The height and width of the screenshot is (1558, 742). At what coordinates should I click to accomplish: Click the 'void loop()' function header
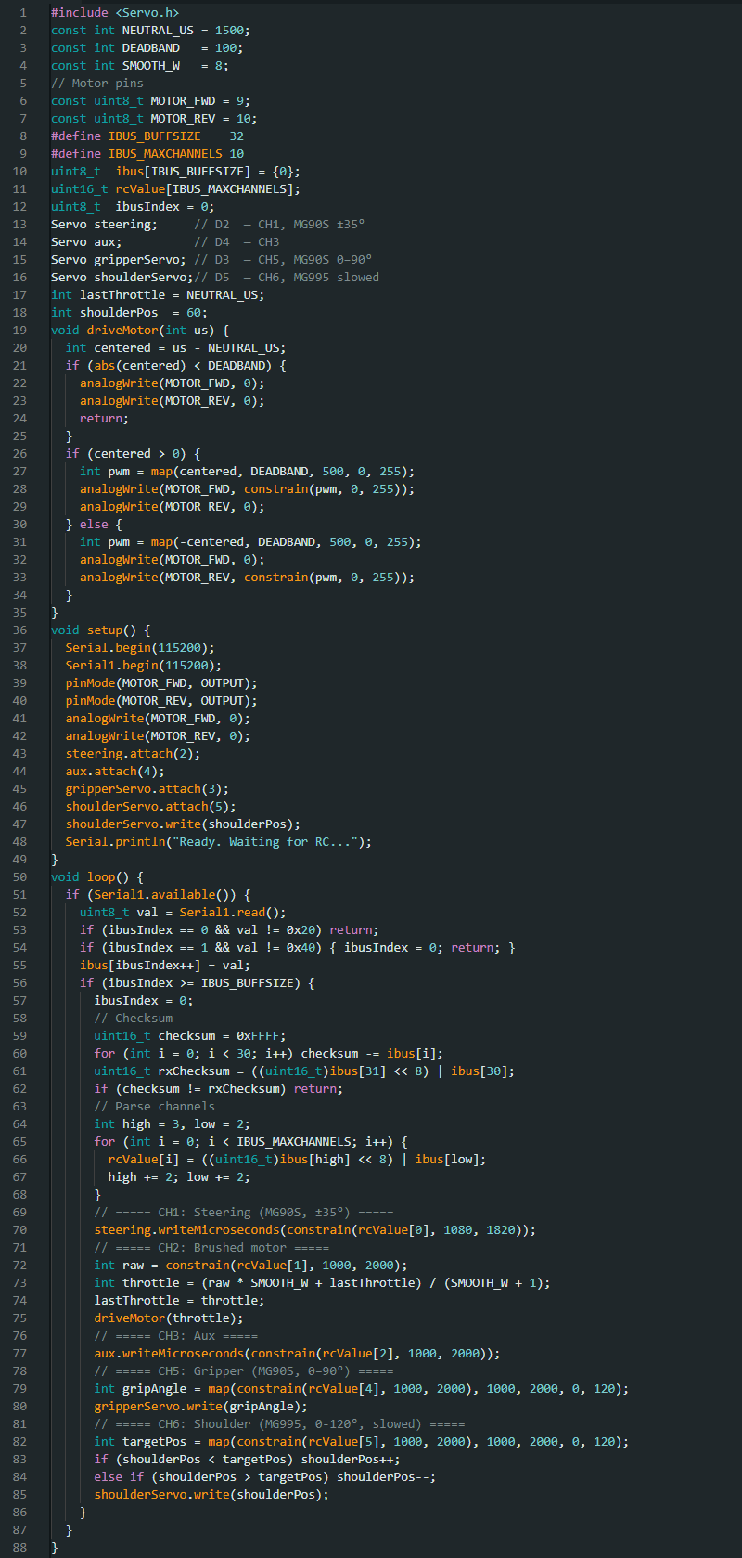96,877
